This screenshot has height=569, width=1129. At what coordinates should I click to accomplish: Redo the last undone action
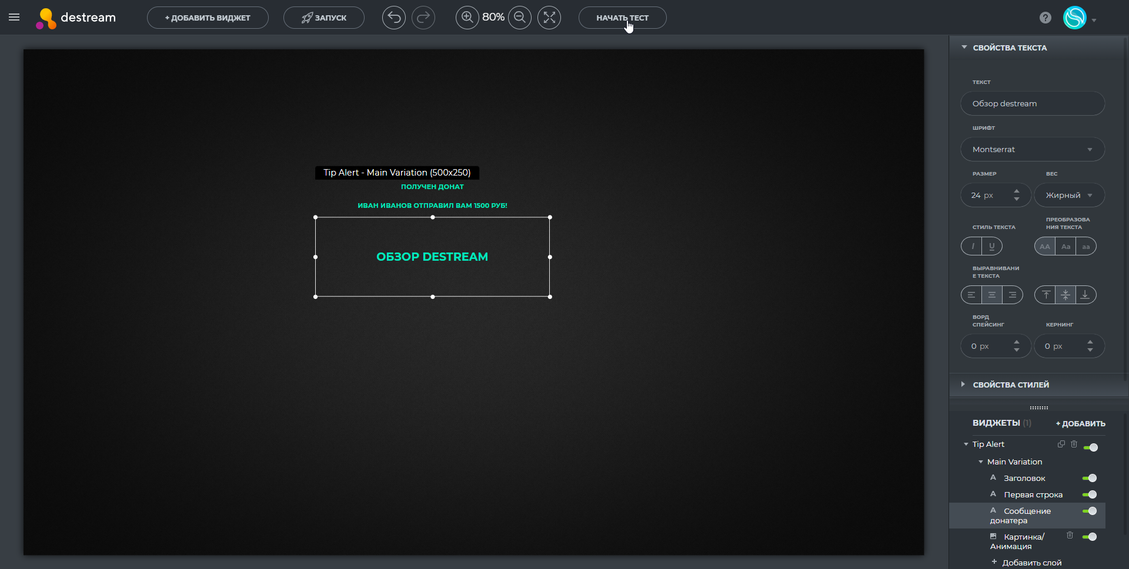[x=423, y=18]
